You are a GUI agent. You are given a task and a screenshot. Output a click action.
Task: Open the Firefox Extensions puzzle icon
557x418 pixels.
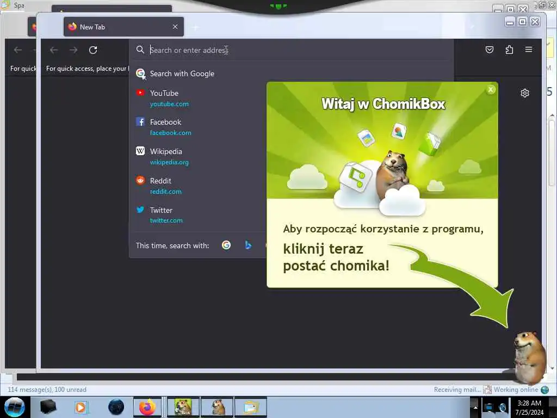pos(509,50)
